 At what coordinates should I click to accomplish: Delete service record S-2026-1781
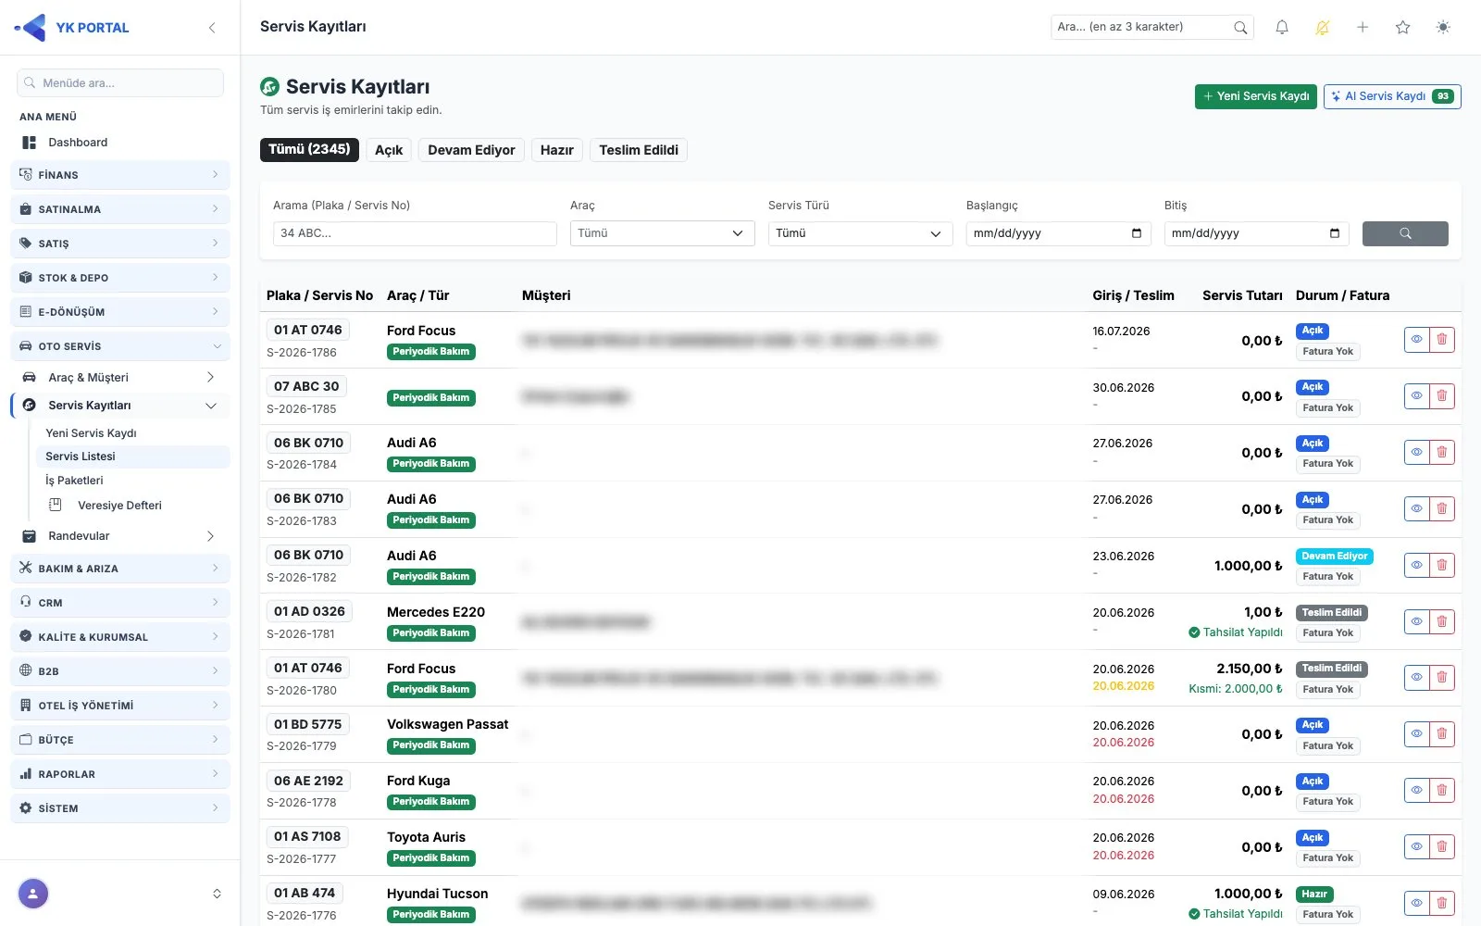1442,621
